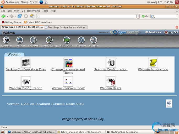The width and height of the screenshot is (179, 134).
Task: Launch the web browser from the top panel
Action: point(41,2)
